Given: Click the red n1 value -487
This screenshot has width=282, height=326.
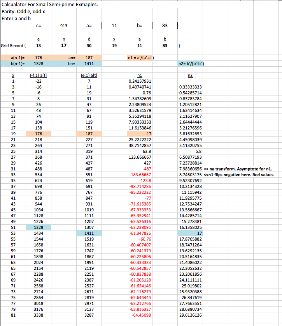Looking at the screenshot, I should coord(140,169).
